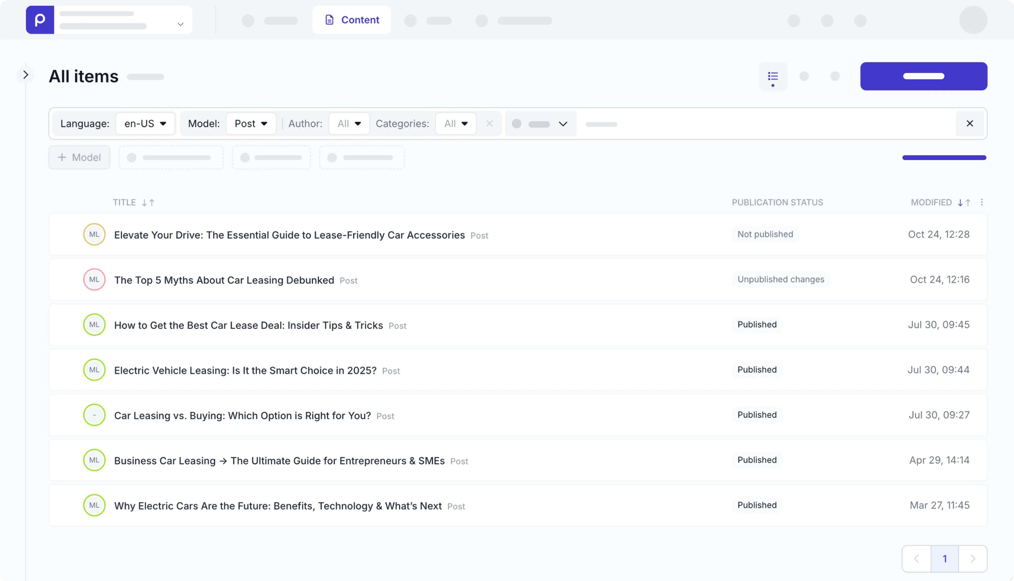
Task: Click the X icon to dismiss the filter bar
Action: click(970, 123)
